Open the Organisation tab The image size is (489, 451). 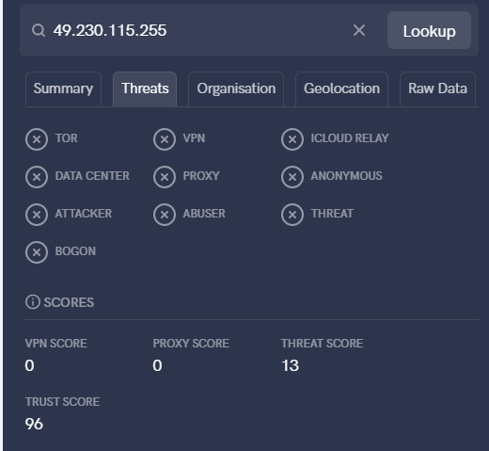(x=236, y=89)
